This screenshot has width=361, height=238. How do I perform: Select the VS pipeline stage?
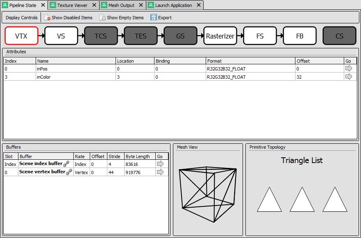[x=61, y=36]
